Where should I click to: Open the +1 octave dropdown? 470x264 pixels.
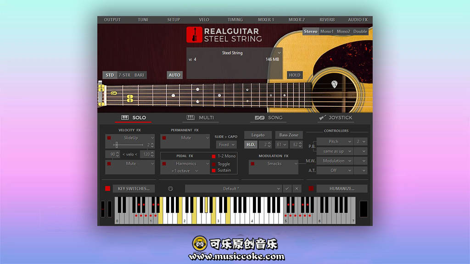pyautogui.click(x=185, y=171)
